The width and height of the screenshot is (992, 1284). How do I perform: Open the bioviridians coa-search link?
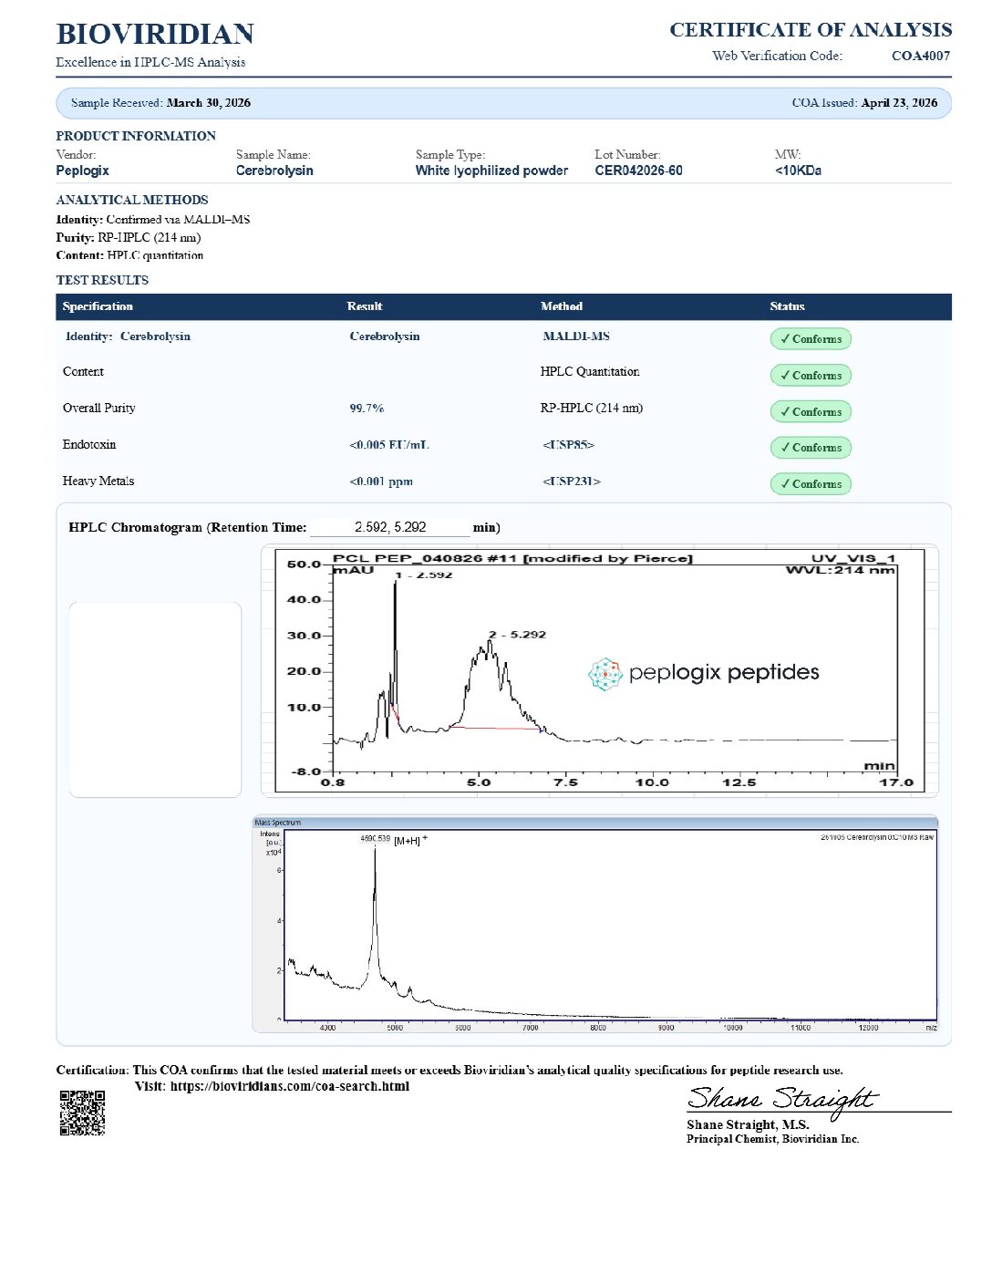click(x=290, y=1086)
